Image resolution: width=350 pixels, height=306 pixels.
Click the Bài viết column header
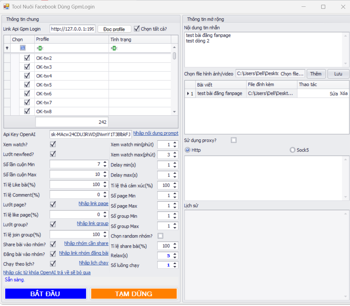point(221,85)
